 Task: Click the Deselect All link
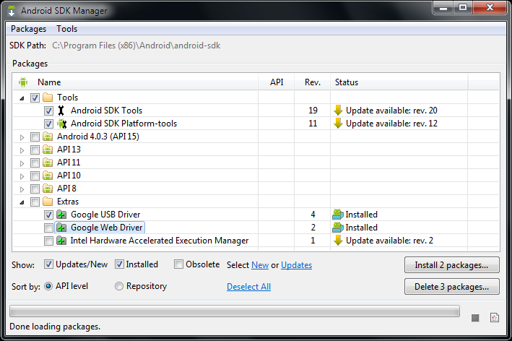(x=248, y=287)
